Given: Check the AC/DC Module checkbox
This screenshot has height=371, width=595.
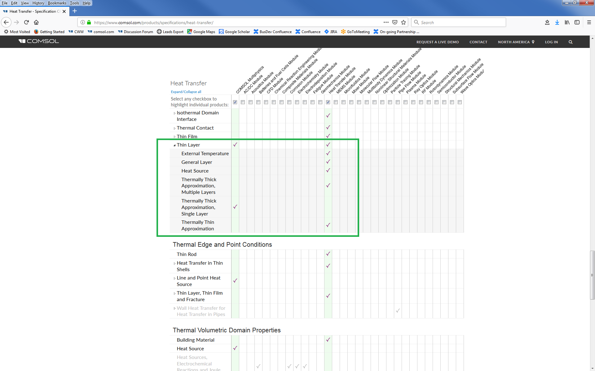Looking at the screenshot, I should click(x=243, y=102).
